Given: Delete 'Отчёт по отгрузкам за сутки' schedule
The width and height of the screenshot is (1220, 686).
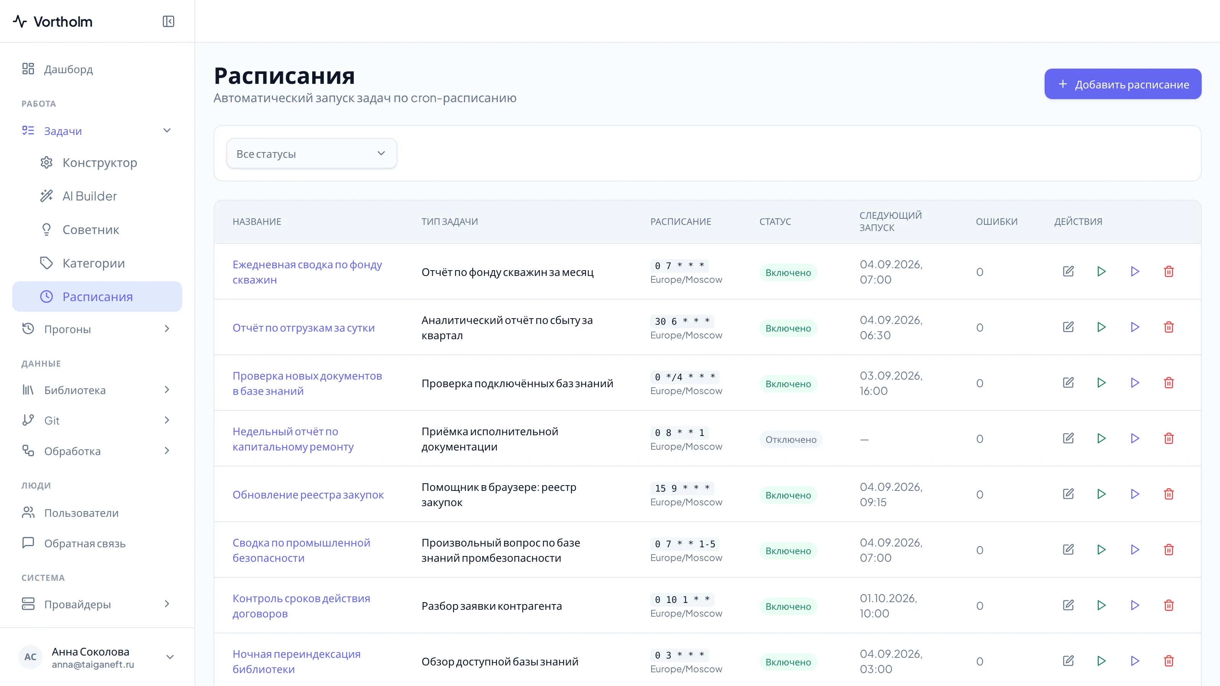Looking at the screenshot, I should click(1169, 327).
